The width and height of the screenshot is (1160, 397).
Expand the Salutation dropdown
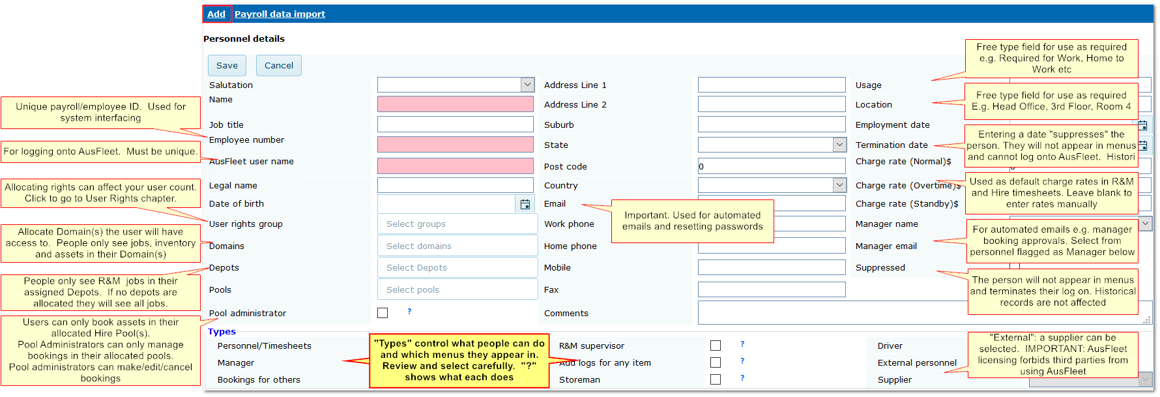[527, 85]
